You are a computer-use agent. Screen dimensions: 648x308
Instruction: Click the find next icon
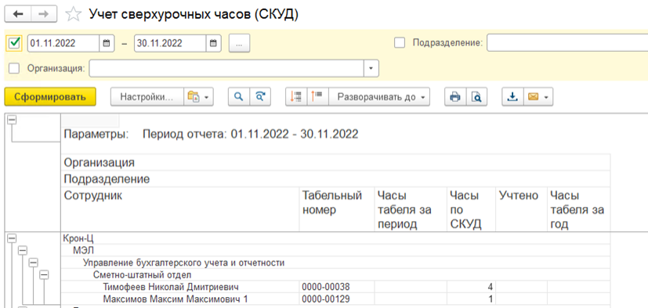tap(260, 96)
